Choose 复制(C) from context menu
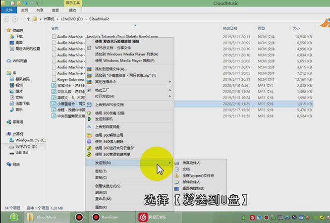 (x=130, y=177)
